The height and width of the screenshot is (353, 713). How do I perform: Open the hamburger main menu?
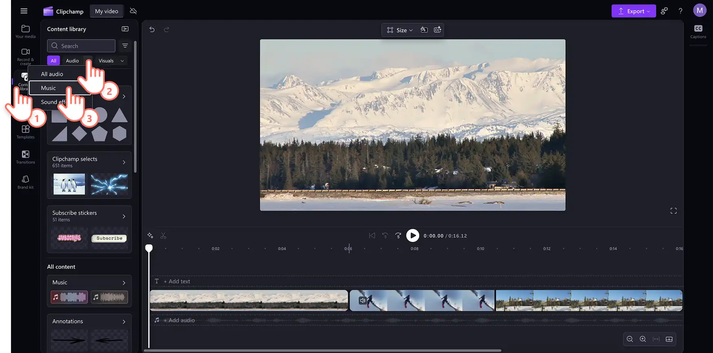coord(24,11)
